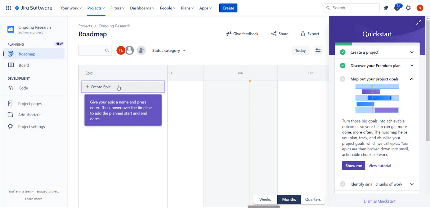Expand the Identify small chunks of work chevron
Screen dimensions: 430x208
[x=412, y=184]
